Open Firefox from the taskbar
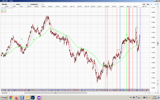Viewport: 160px width, 100px height. (17, 98)
